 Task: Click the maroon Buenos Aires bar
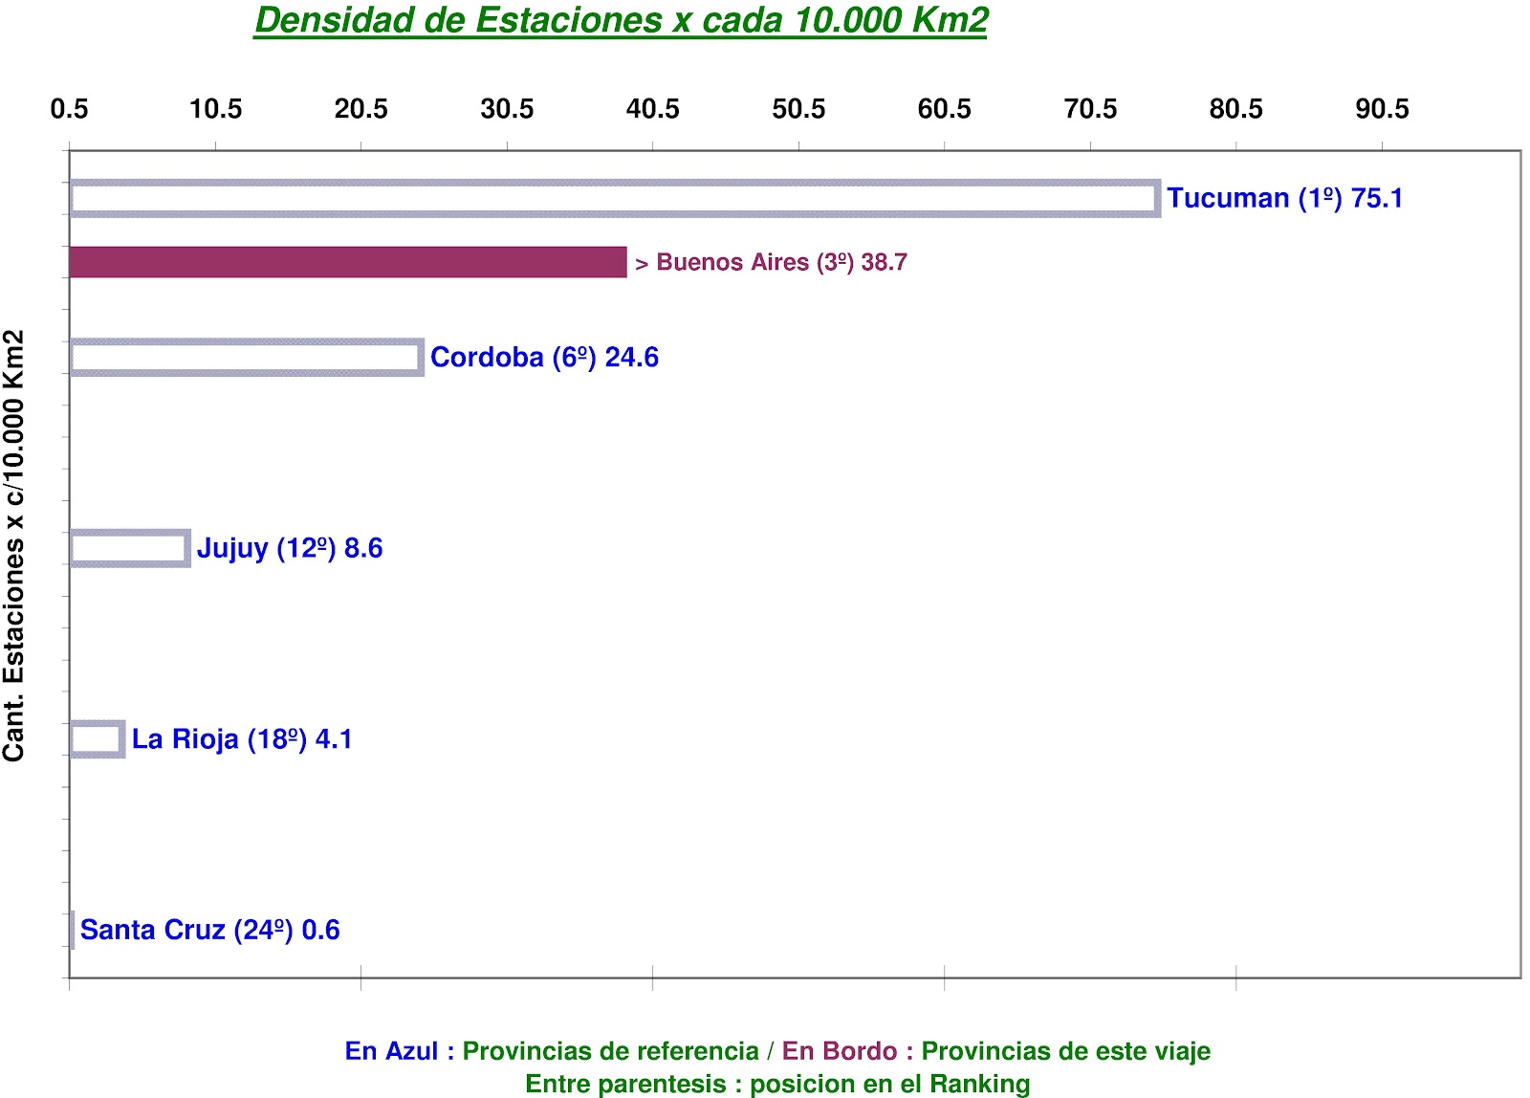pos(348,262)
